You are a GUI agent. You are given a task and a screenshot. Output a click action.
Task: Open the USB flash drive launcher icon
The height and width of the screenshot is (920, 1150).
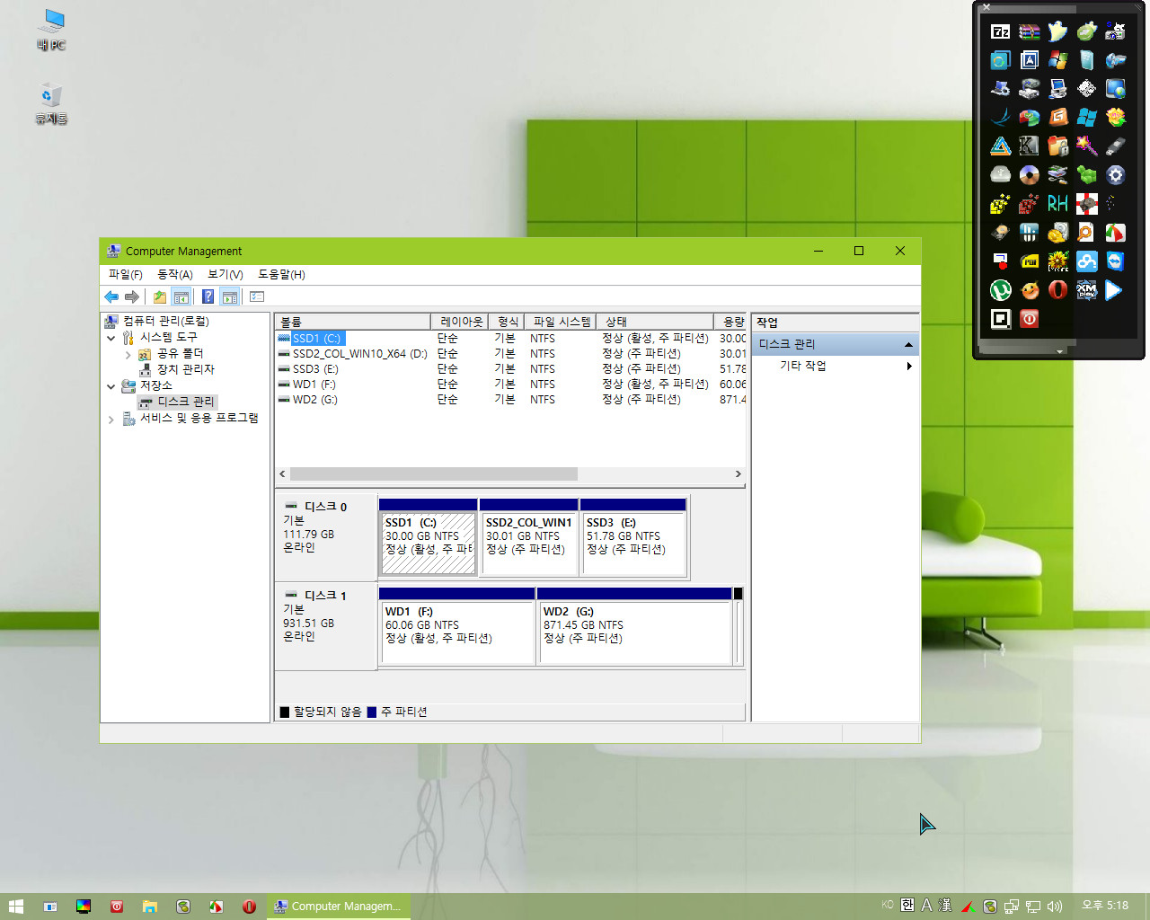tap(1116, 146)
